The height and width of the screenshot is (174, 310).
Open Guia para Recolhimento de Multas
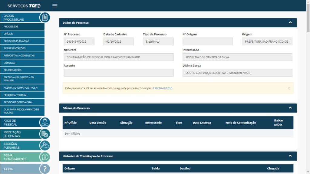point(22,111)
